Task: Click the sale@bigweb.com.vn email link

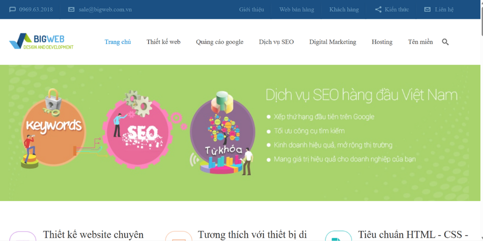Action: 105,10
